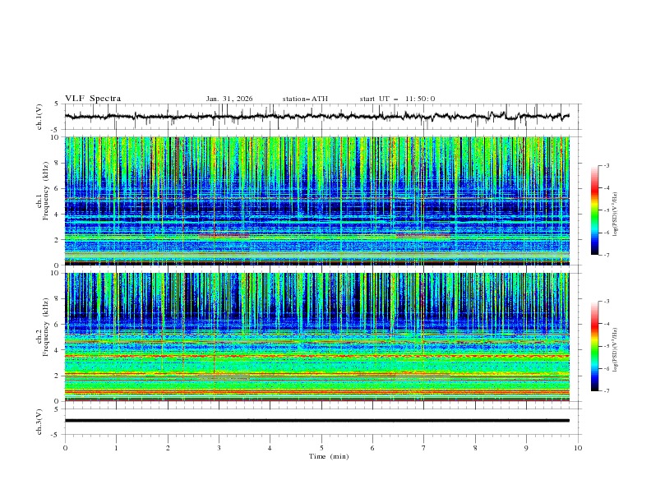Click the red band near 3 min in ch.1 spectrogram
Screen dimensions: 651x503
click(223, 236)
